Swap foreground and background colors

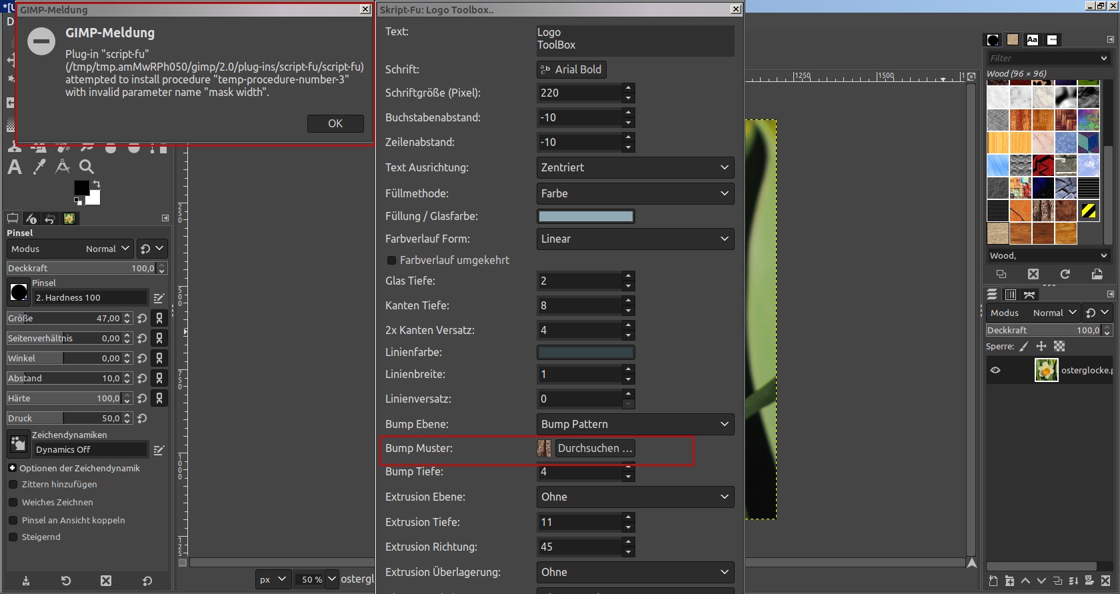tap(96, 184)
